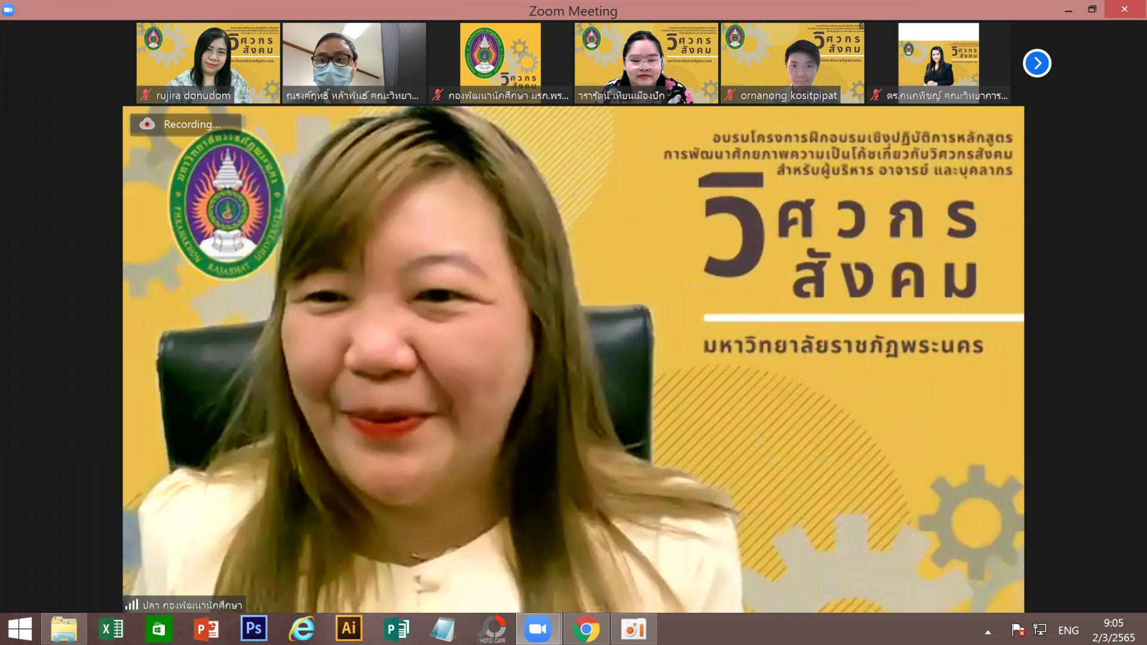
Task: Click the speaker name label ปลา กองพัฒนานักศึกษา
Action: coord(192,605)
